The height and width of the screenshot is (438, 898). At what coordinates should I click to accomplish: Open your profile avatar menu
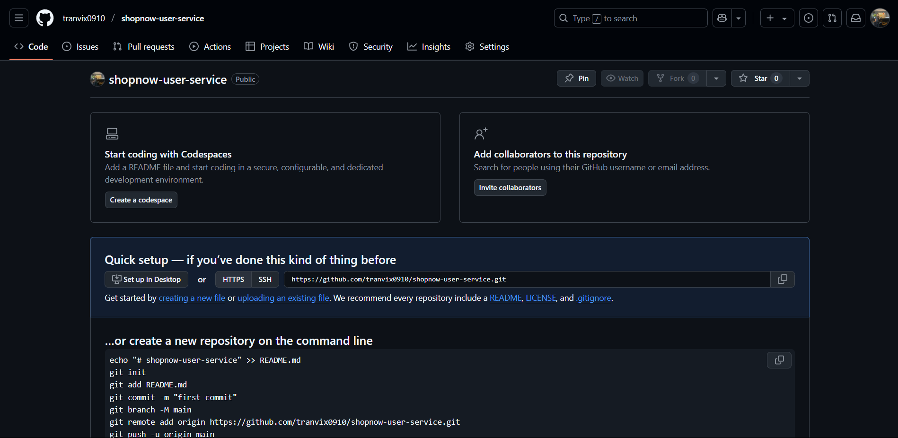(880, 18)
